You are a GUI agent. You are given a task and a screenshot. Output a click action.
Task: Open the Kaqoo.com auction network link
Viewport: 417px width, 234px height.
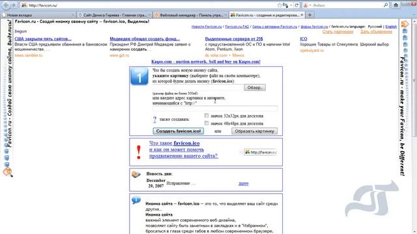click(x=206, y=62)
